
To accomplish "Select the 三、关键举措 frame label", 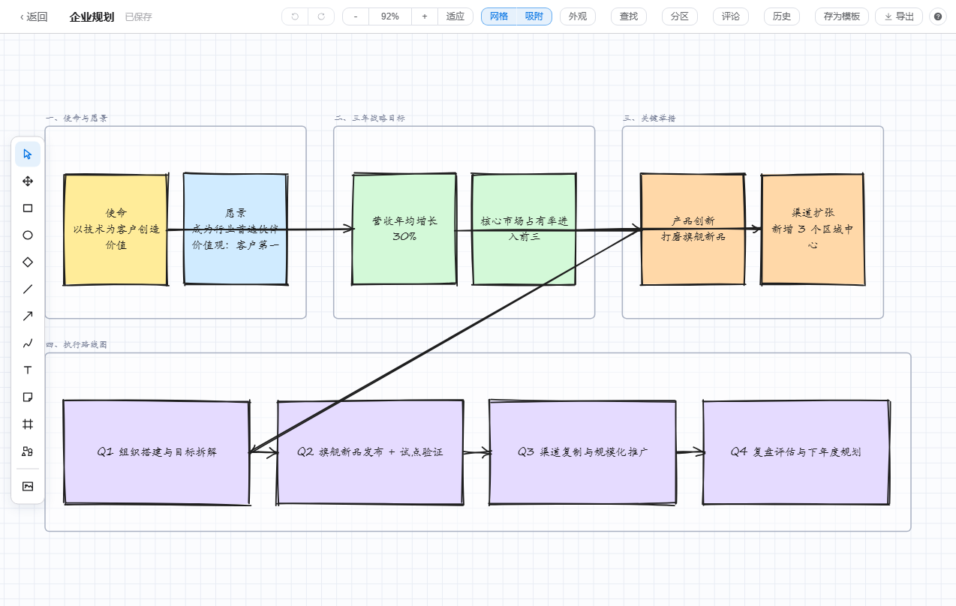I will (649, 118).
